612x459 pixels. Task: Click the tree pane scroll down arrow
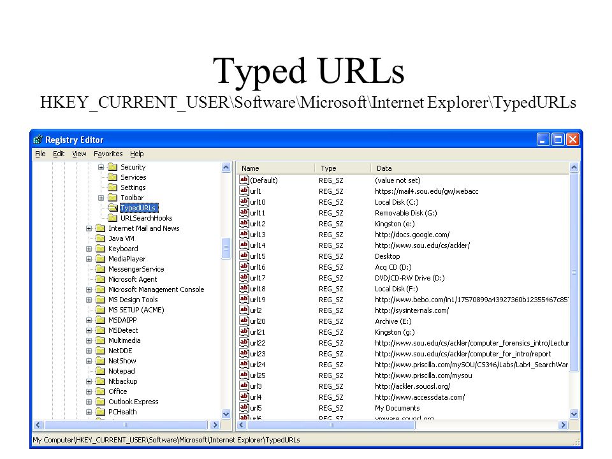pos(226,414)
